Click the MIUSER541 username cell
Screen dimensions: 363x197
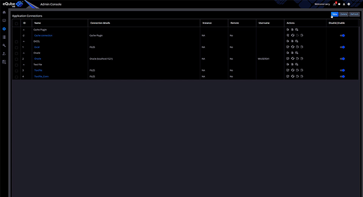263,59
